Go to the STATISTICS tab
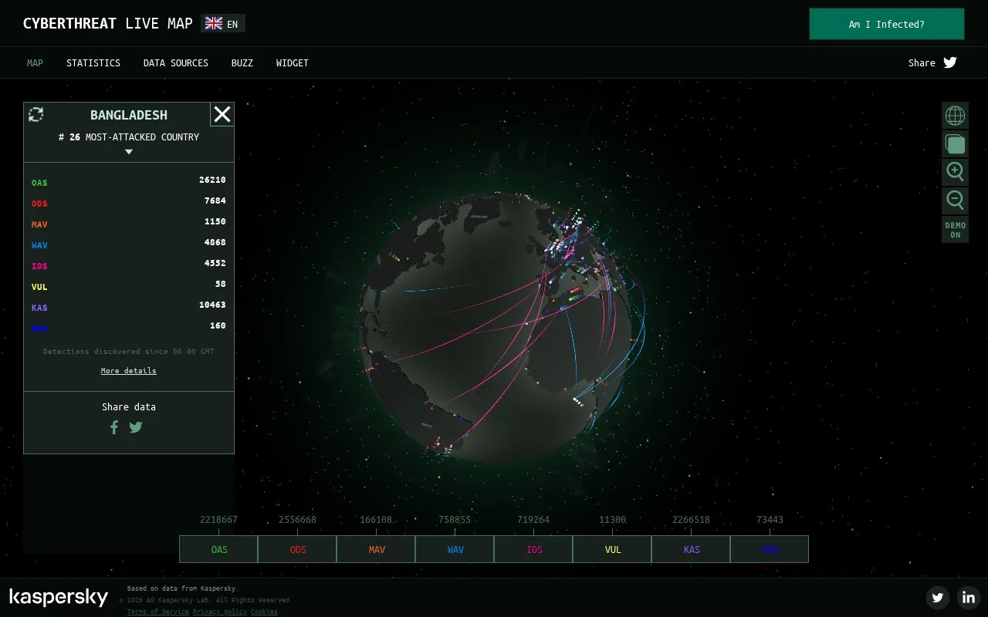 [93, 62]
